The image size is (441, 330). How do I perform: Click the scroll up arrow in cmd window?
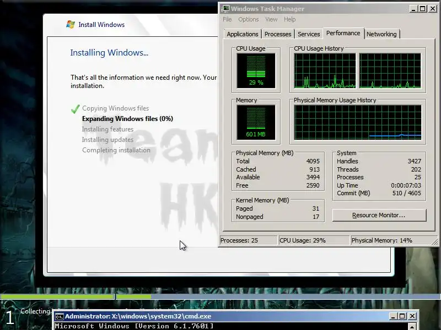(412, 327)
